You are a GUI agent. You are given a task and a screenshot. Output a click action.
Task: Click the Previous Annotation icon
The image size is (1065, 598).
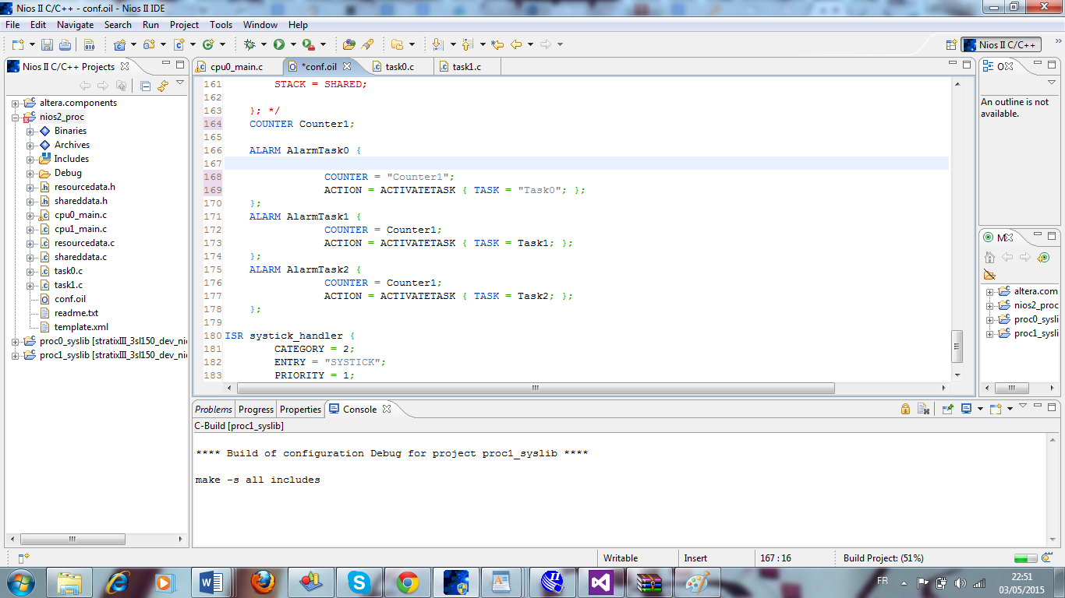click(x=467, y=44)
